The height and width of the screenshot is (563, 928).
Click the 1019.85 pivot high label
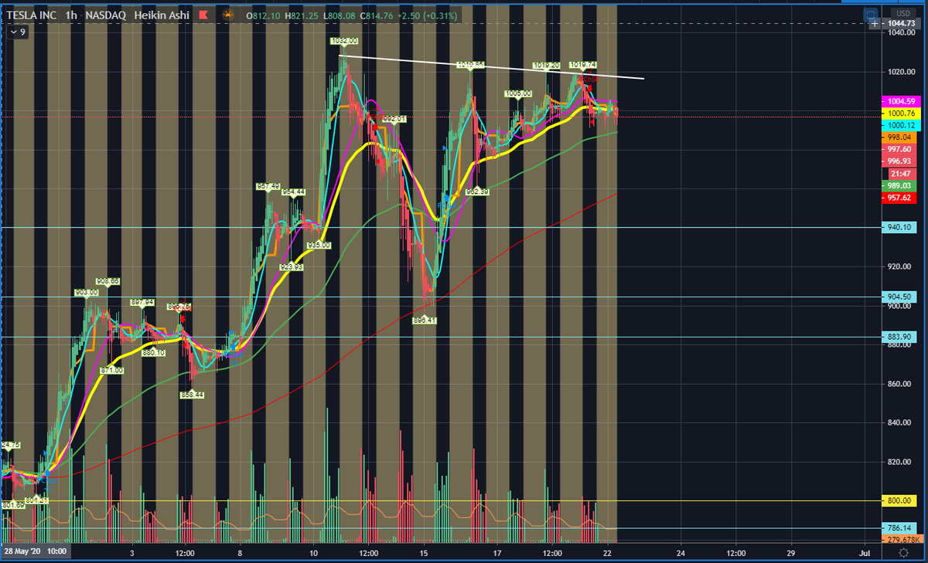point(471,64)
